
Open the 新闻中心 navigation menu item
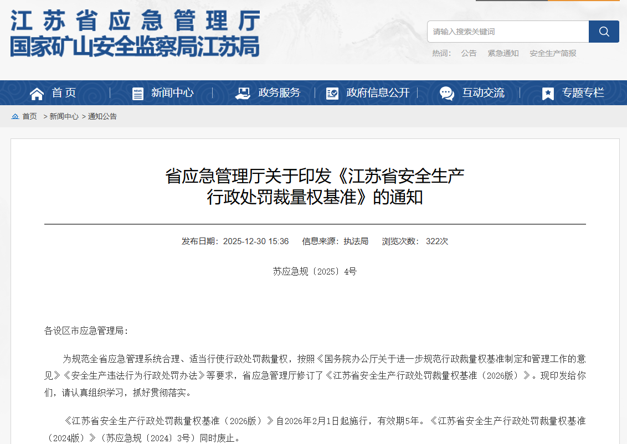click(x=172, y=93)
